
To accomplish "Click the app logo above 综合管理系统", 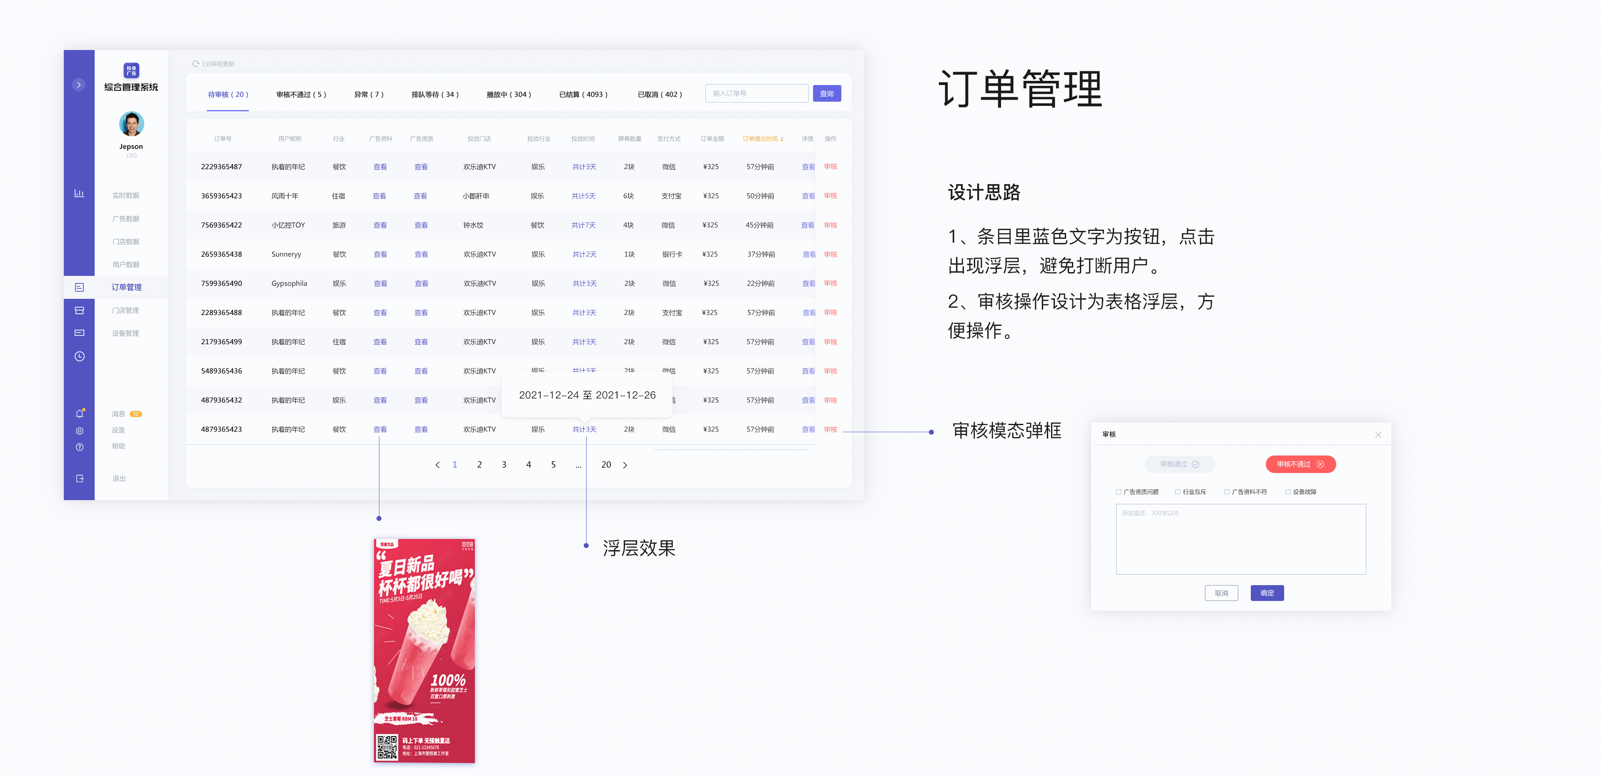I will (x=131, y=70).
